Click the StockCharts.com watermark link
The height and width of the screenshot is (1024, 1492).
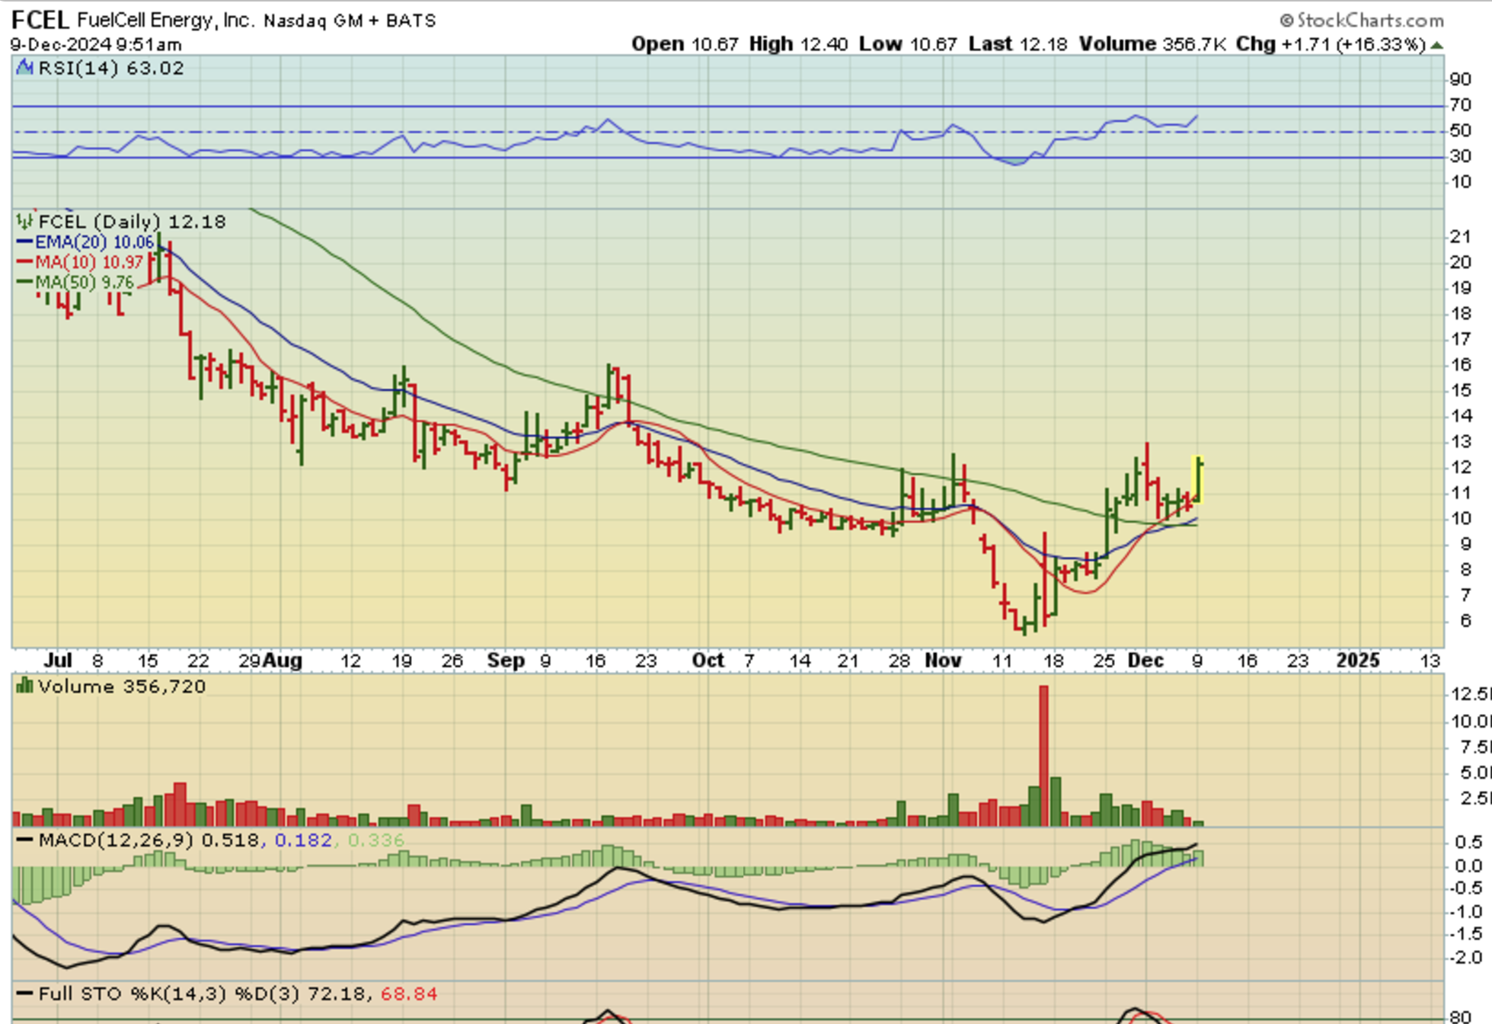point(1369,20)
